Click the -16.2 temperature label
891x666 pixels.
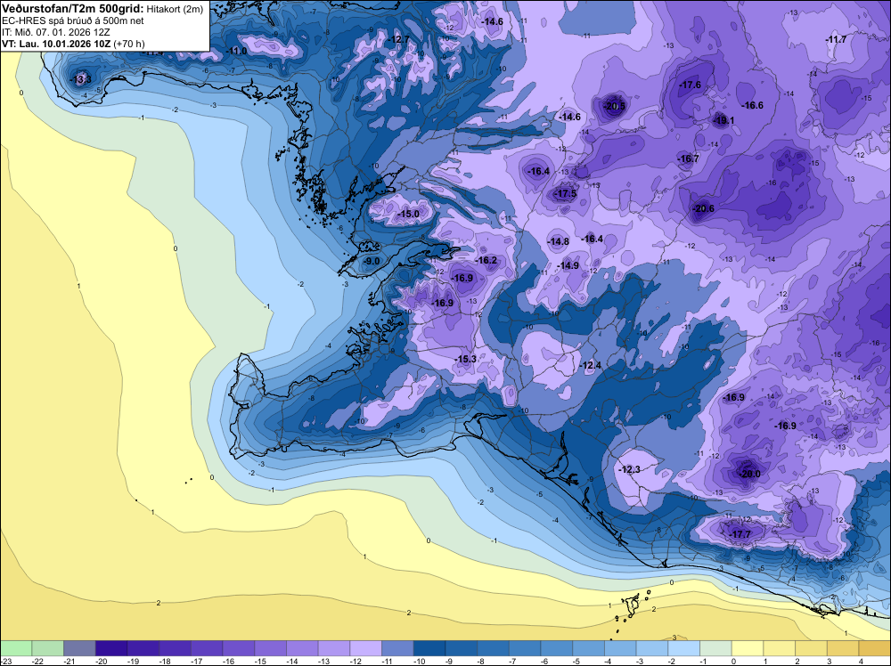pos(486,260)
